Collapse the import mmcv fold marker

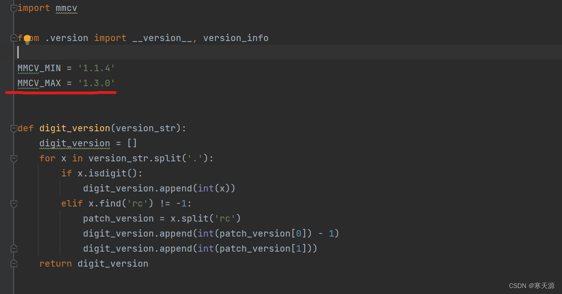pyautogui.click(x=14, y=8)
